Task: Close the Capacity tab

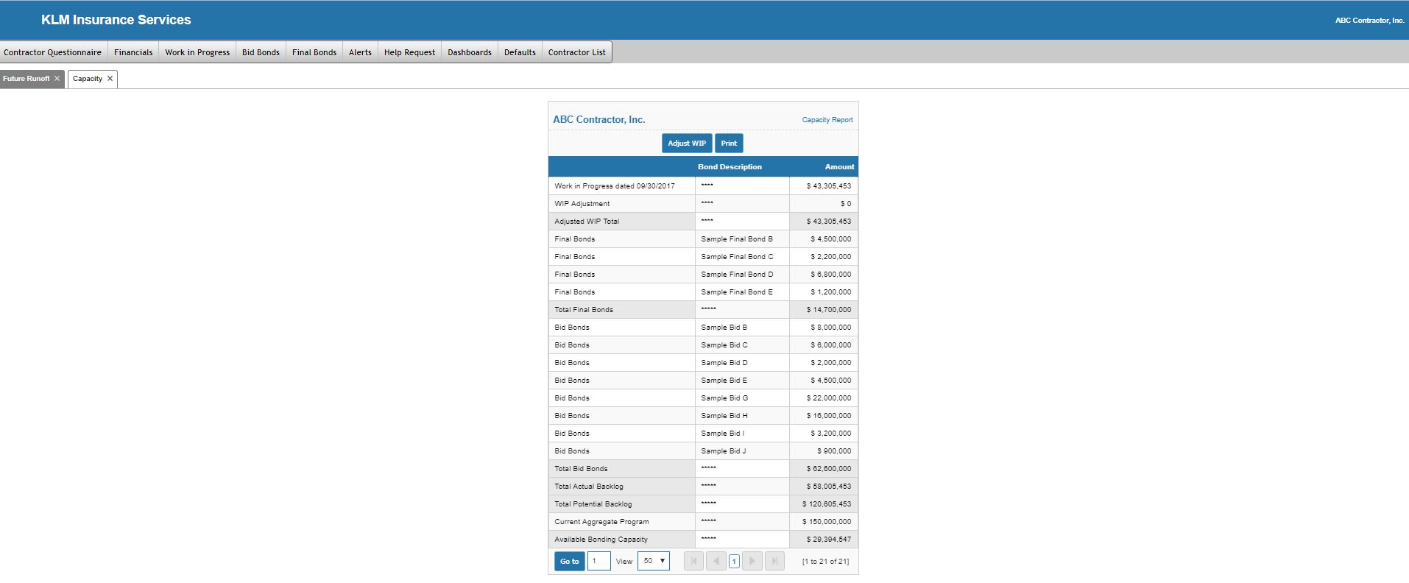Action: tap(110, 79)
